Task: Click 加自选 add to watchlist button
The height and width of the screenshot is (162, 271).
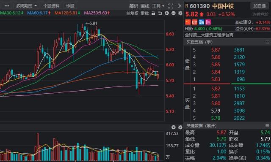Action: click(260, 6)
